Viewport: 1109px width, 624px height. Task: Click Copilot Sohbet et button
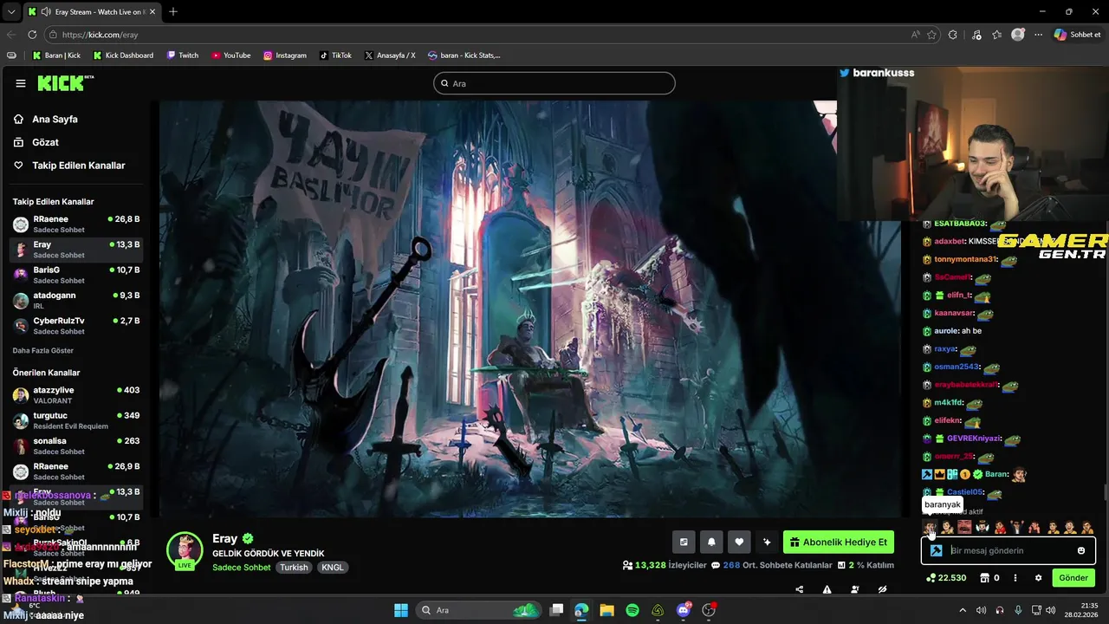coord(1078,35)
